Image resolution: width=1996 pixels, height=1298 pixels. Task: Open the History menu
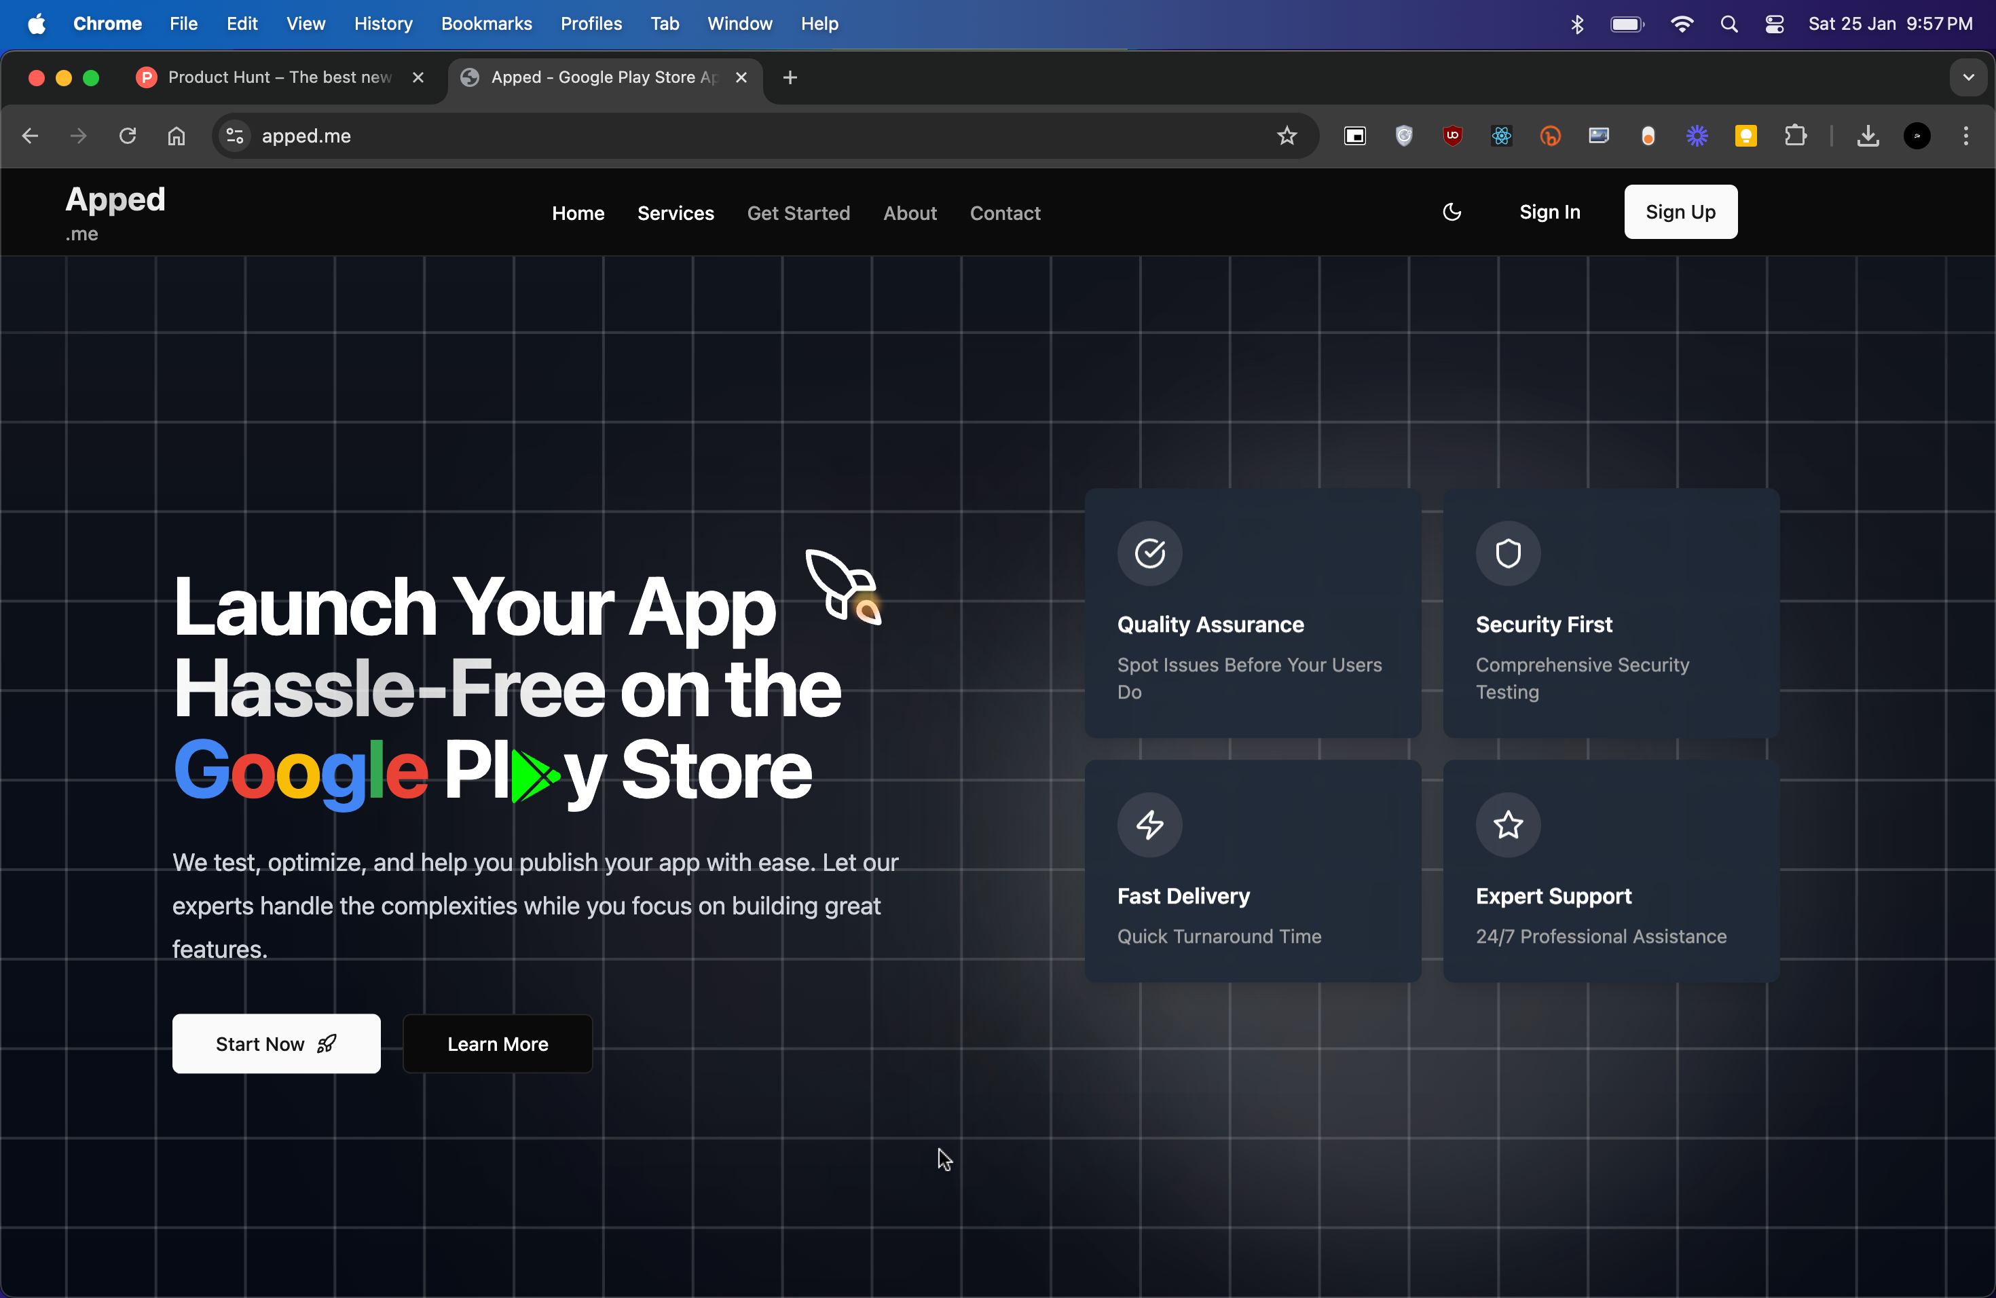point(384,24)
